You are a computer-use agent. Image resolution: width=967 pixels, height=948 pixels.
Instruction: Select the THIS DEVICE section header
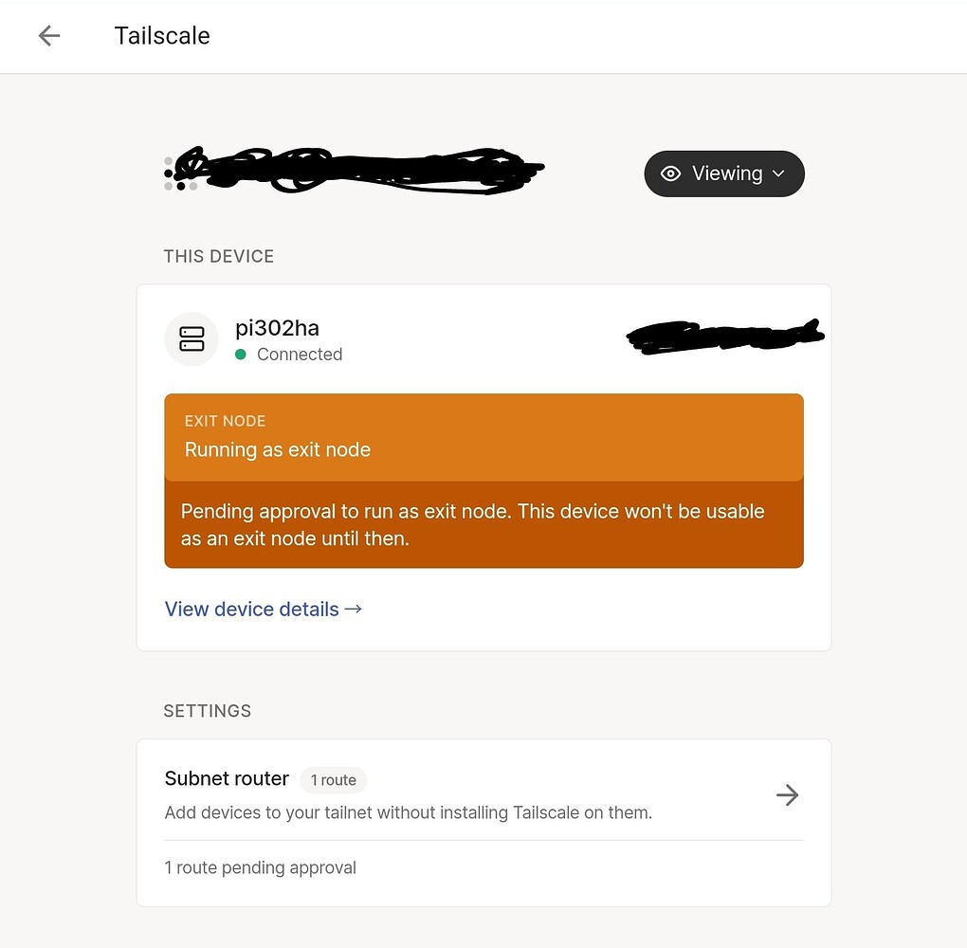(x=218, y=256)
